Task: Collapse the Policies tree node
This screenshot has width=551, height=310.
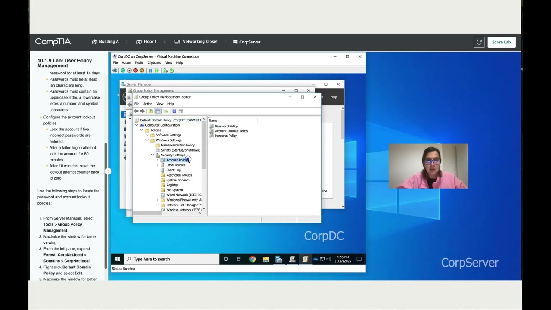Action: (x=142, y=130)
